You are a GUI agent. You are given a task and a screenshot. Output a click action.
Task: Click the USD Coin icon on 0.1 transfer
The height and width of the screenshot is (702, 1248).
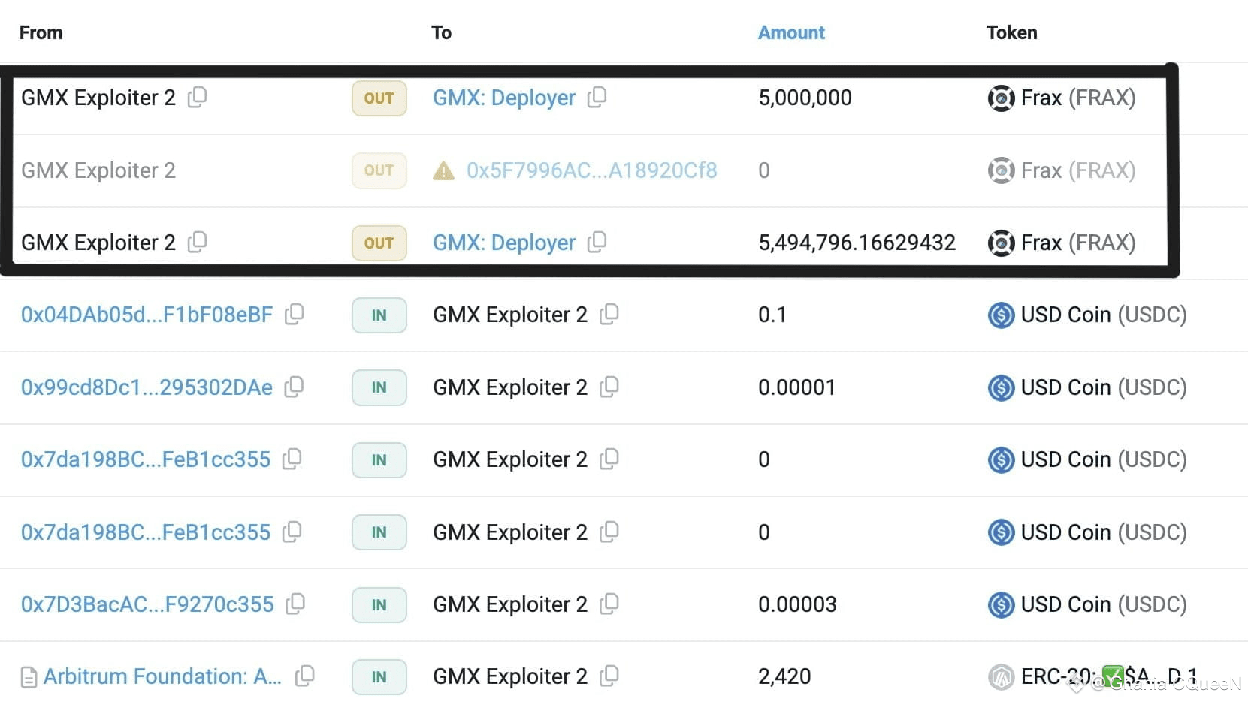click(x=1001, y=315)
